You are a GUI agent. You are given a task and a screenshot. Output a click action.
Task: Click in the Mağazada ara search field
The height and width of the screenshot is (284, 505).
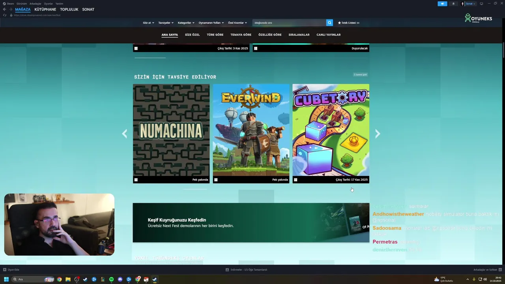[x=289, y=23]
